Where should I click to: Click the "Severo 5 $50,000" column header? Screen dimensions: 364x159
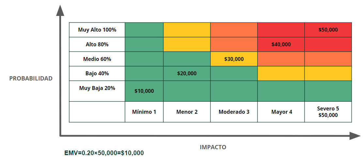coord(328,112)
